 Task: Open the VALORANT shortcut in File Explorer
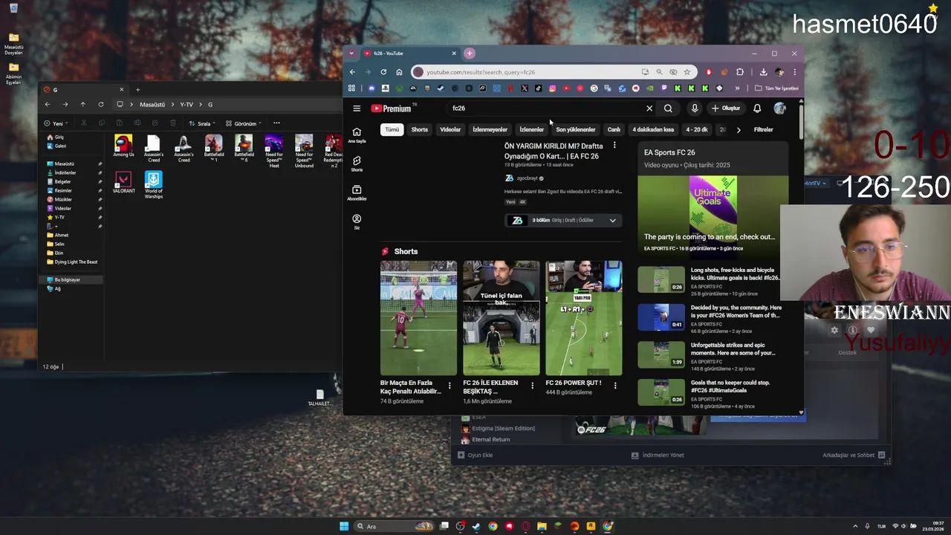point(123,183)
